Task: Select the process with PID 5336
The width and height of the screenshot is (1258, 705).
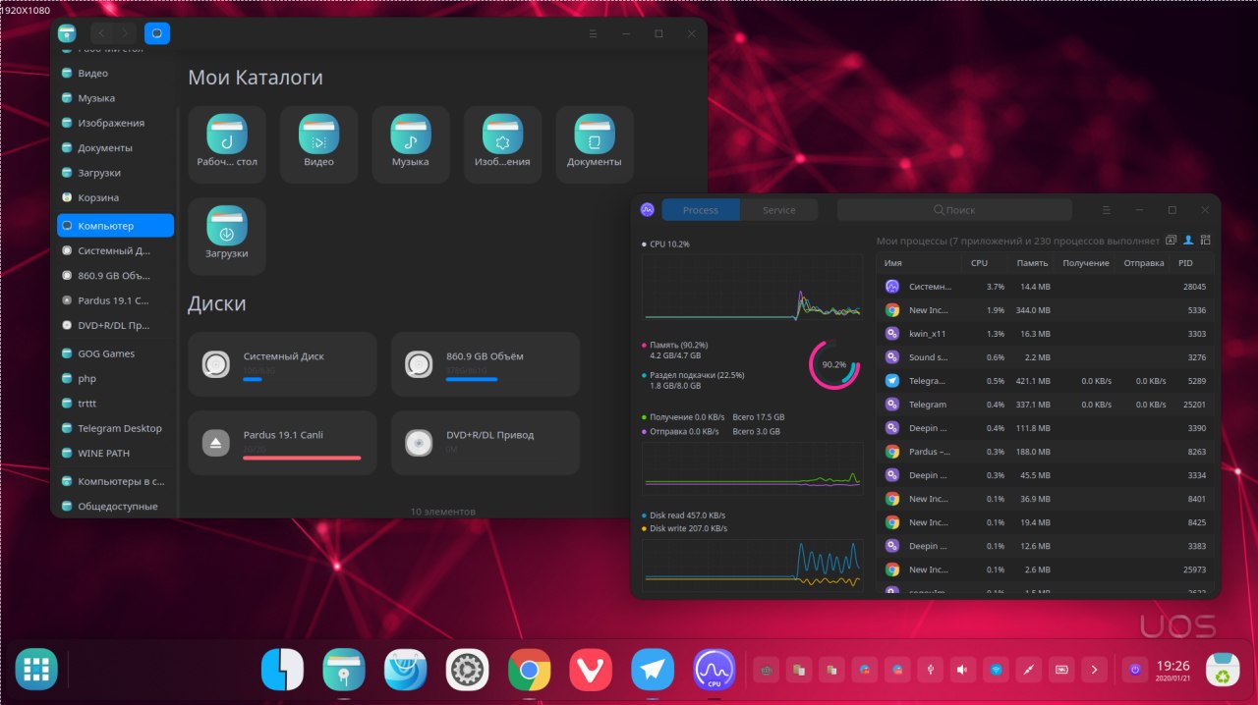Action: pos(1046,310)
